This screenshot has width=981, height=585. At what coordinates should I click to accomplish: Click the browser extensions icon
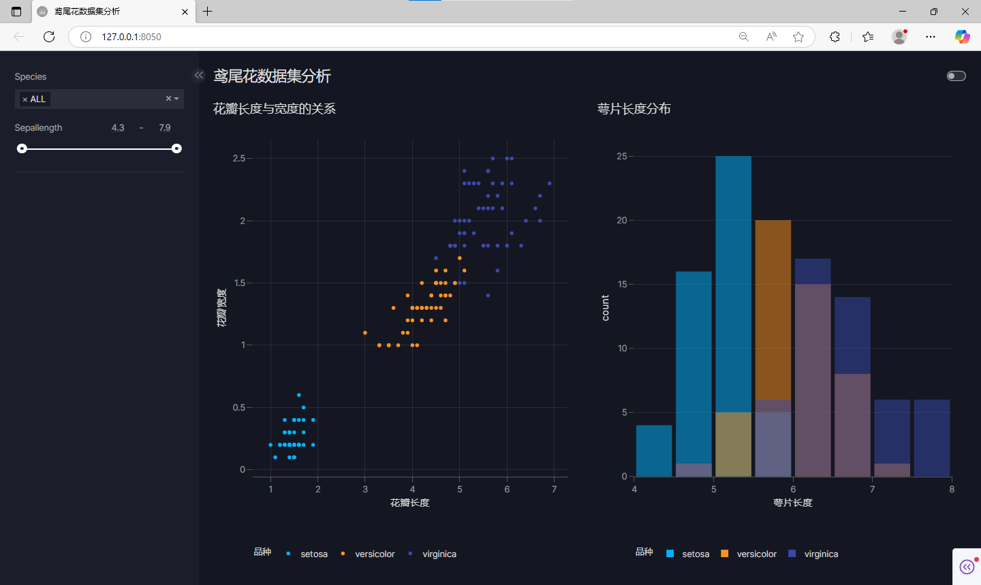(834, 36)
